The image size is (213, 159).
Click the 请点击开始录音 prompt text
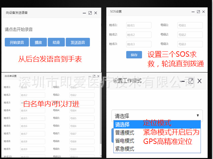(18, 30)
